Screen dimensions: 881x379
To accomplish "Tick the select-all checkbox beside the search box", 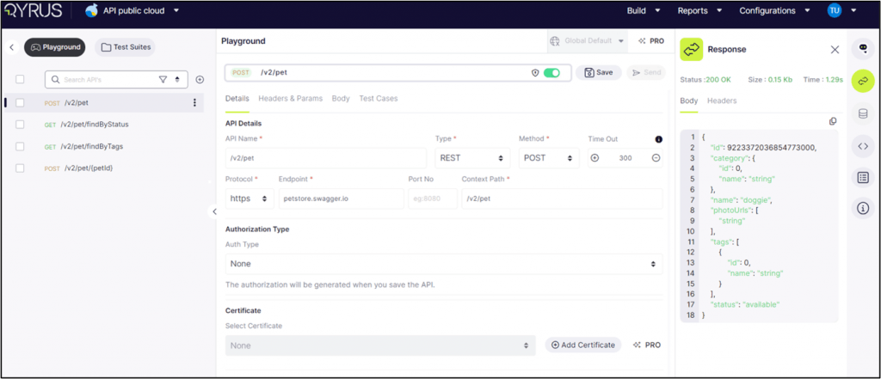I will point(20,79).
